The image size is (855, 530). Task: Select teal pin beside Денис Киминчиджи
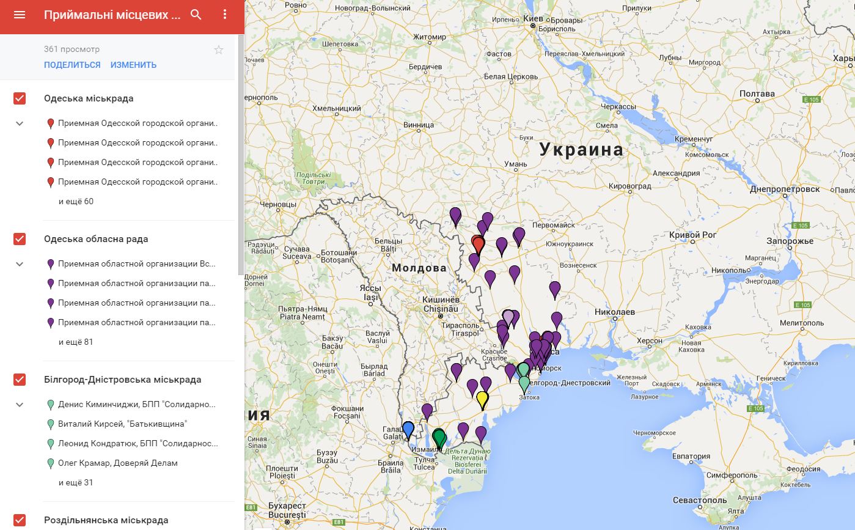[51, 405]
